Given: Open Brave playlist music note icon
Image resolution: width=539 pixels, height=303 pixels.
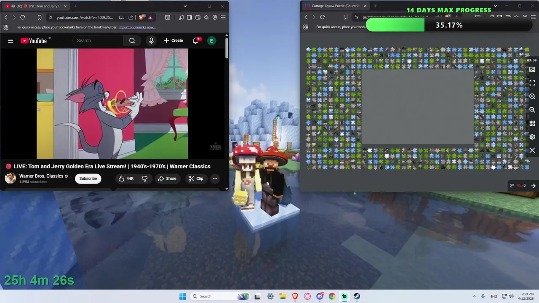Looking at the screenshot, I should [181, 17].
